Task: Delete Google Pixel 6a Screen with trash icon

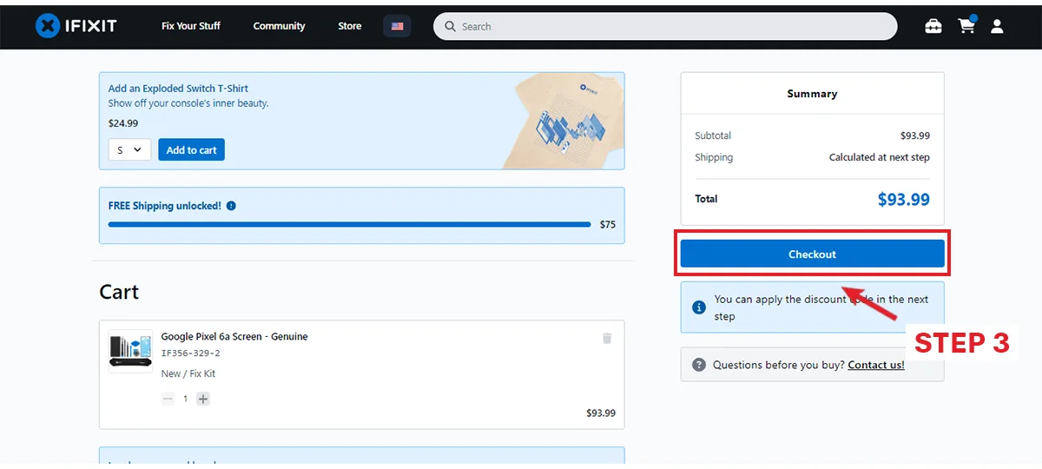Action: tap(607, 338)
